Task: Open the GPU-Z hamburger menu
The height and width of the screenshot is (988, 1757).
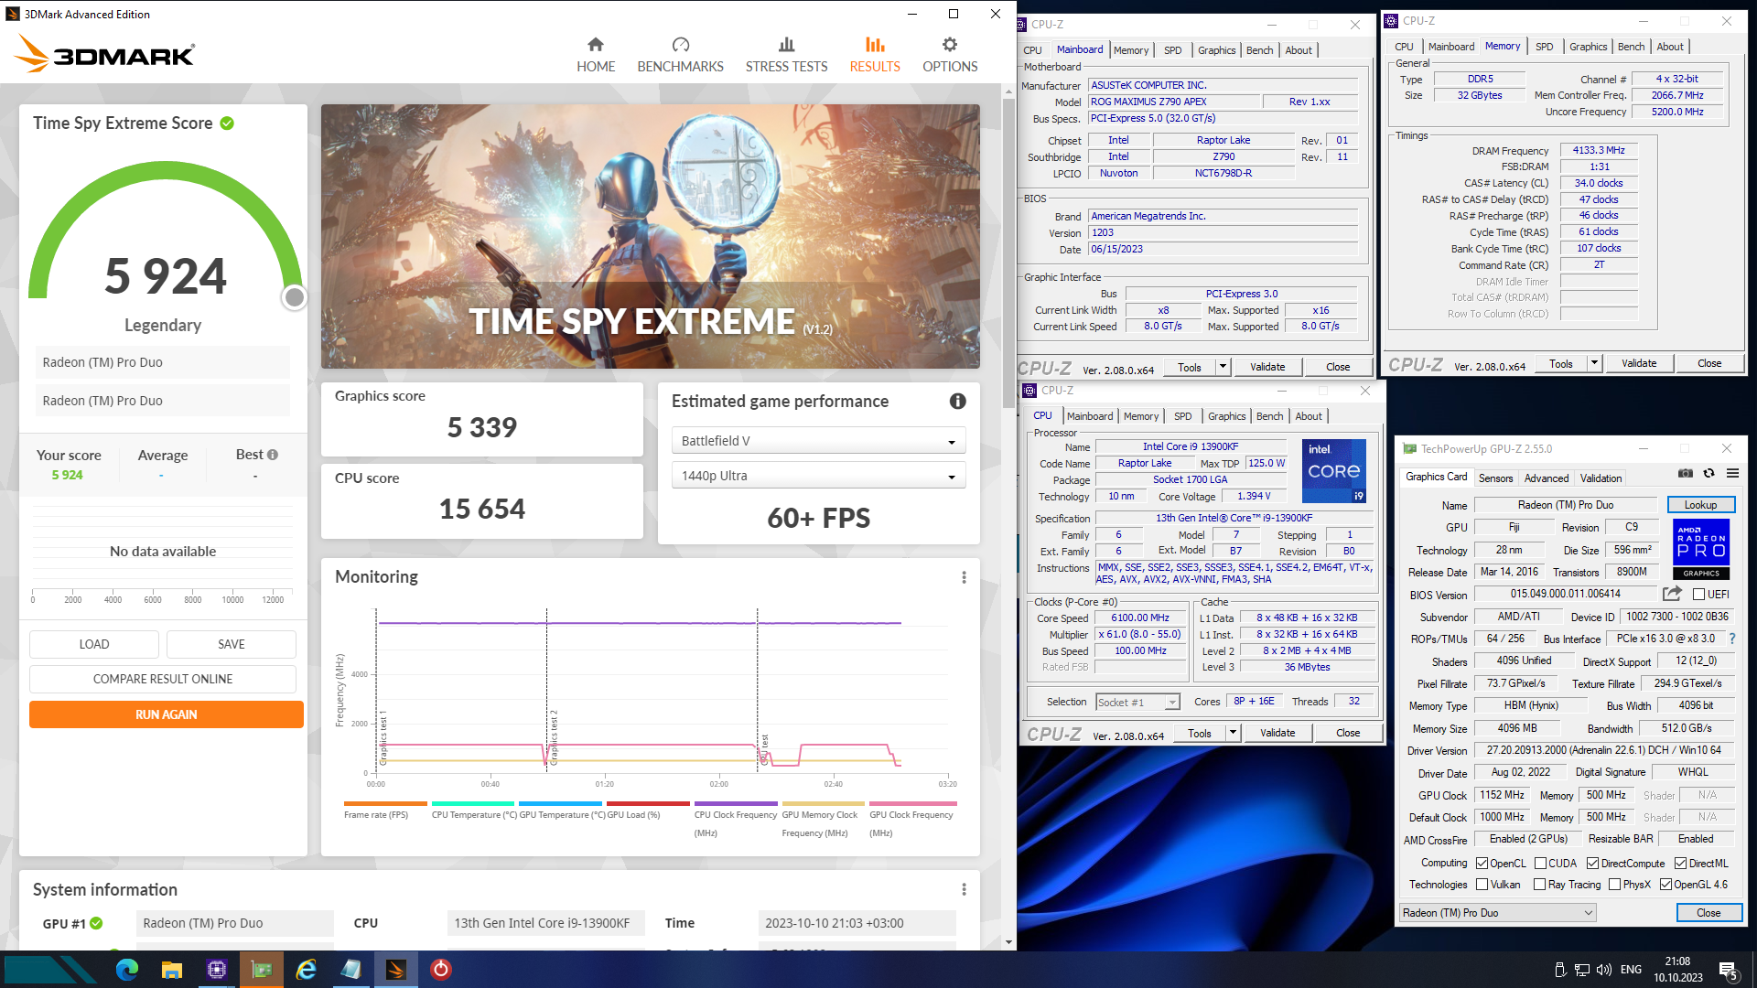Action: point(1732,473)
